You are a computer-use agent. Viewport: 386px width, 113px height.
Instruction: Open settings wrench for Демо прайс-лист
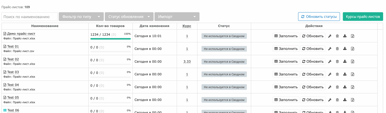tap(330, 36)
